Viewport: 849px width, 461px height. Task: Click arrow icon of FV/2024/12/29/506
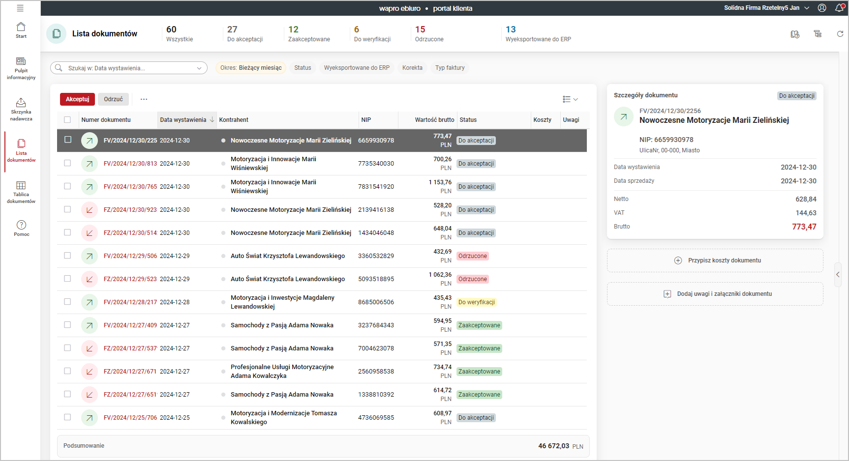point(89,256)
